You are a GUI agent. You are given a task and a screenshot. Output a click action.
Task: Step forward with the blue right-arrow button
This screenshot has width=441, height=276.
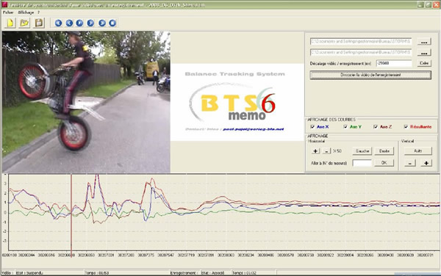[x=90, y=23]
